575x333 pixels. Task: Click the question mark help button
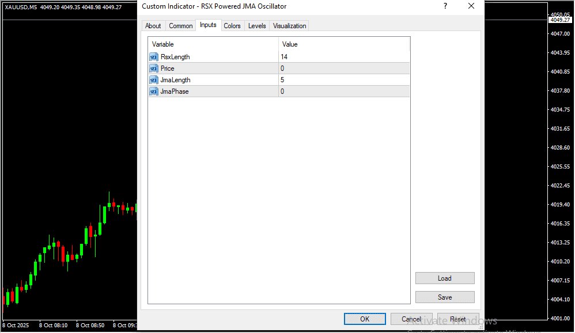click(445, 6)
